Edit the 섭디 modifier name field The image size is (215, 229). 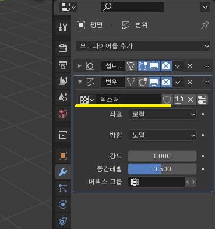pyautogui.click(x=114, y=66)
